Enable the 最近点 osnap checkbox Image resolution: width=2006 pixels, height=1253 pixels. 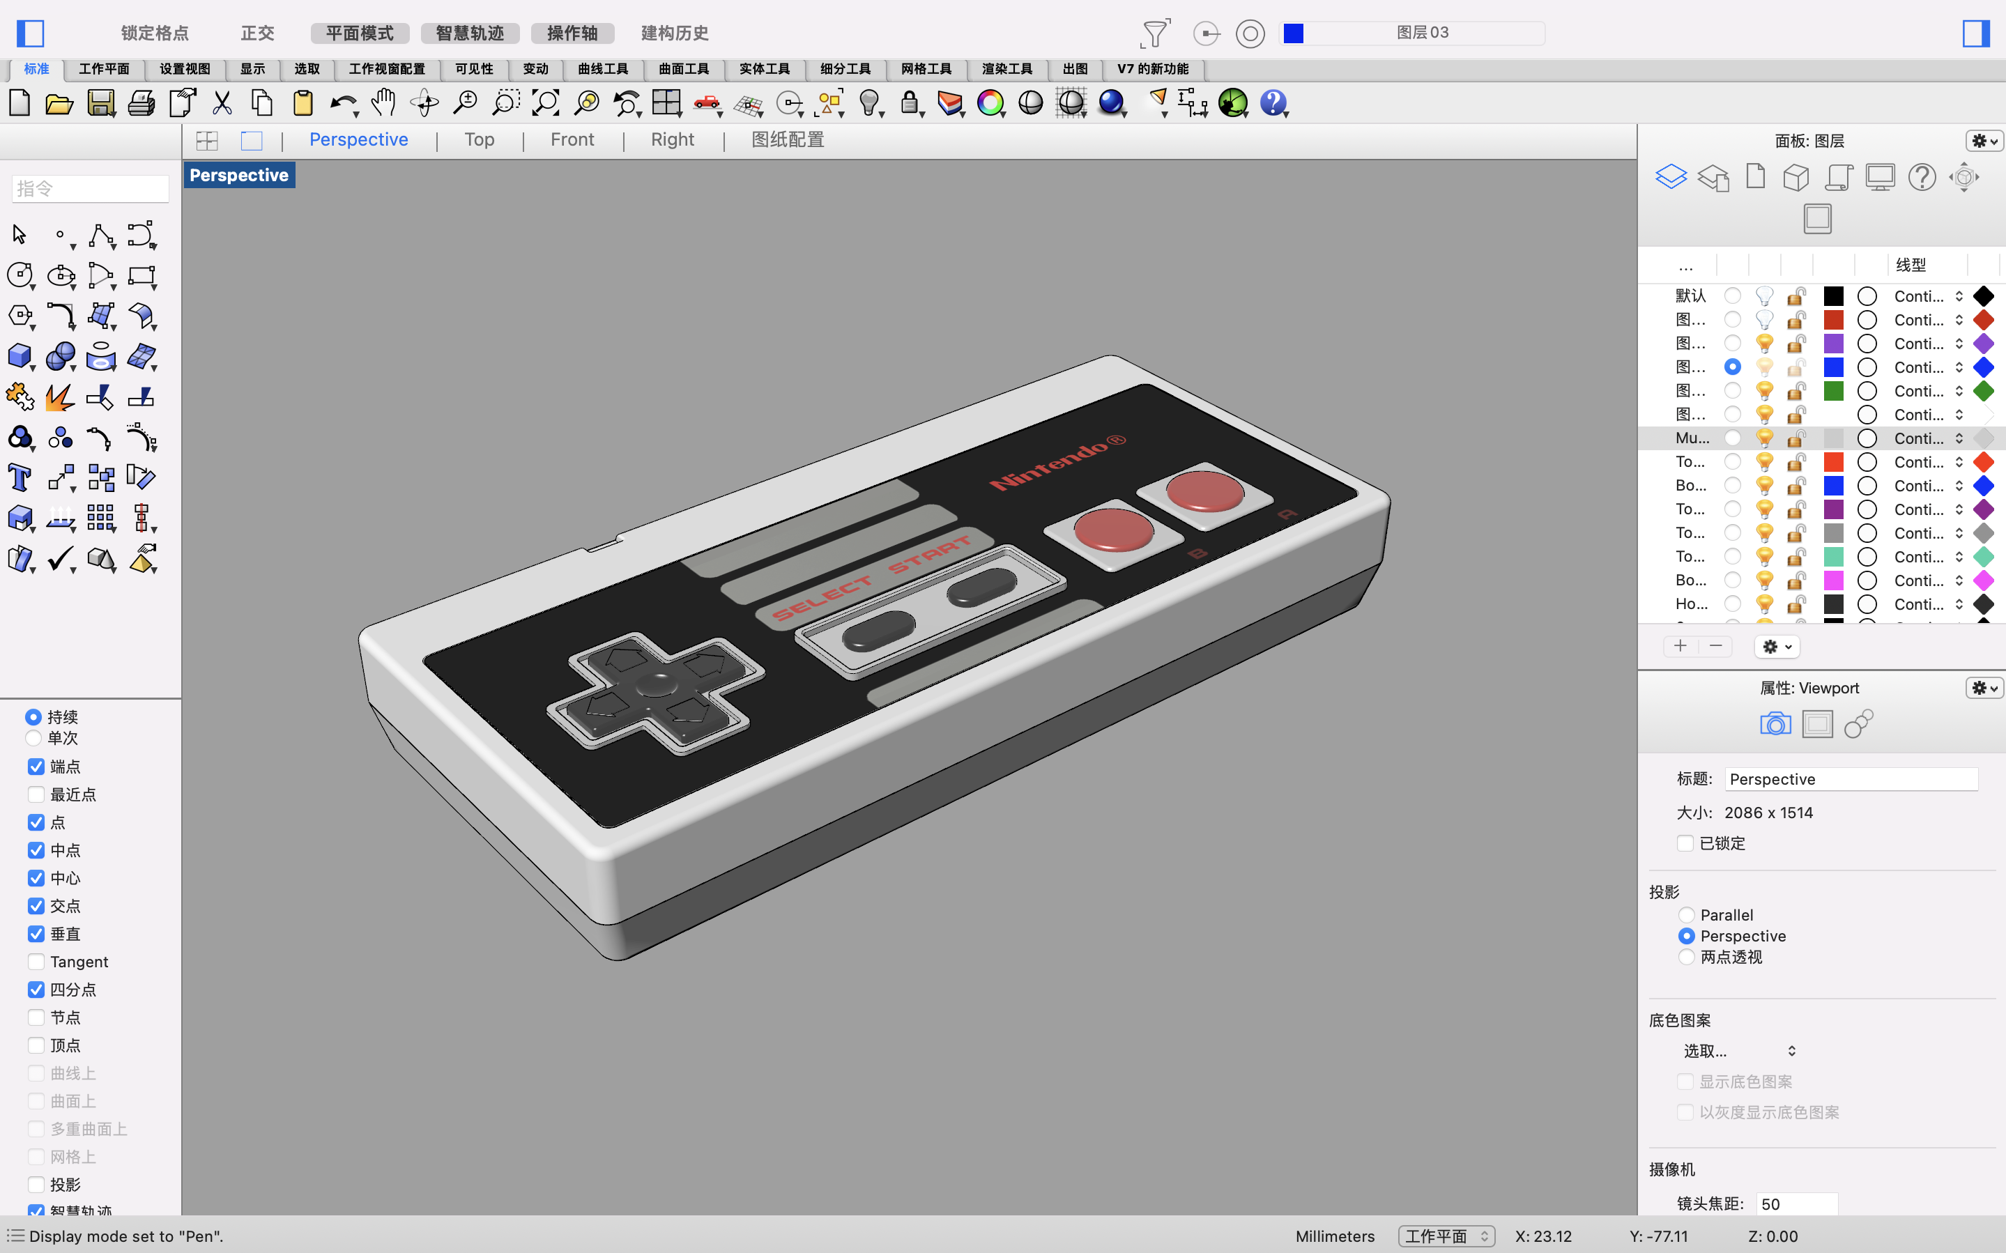coord(36,794)
